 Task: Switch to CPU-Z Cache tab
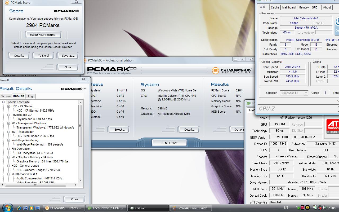275,7
